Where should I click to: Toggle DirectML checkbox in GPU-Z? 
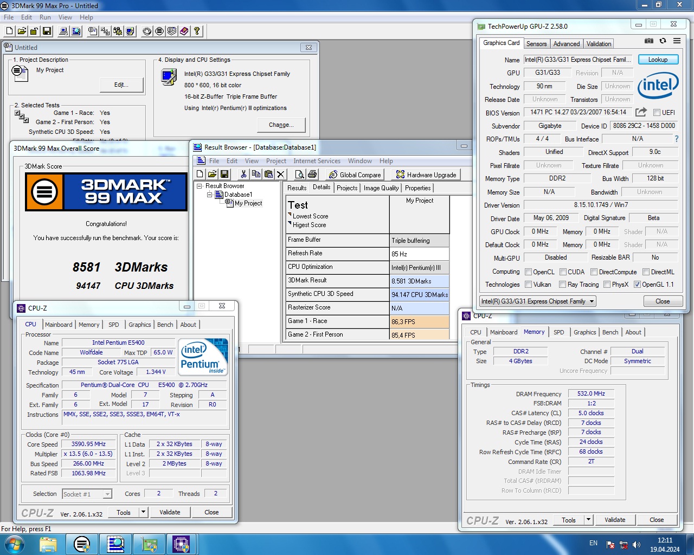click(x=646, y=272)
